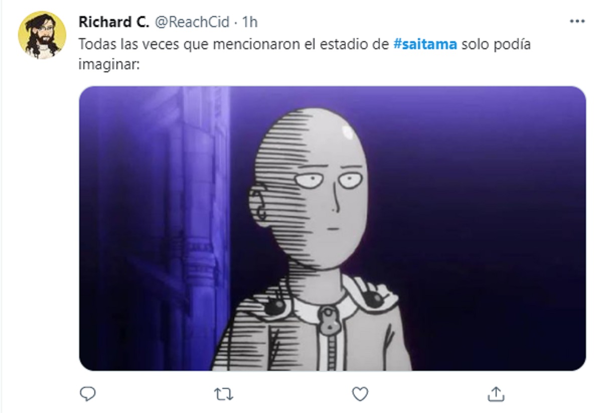Open the @ReachCid handle link
The width and height of the screenshot is (602, 413).
coord(191,22)
